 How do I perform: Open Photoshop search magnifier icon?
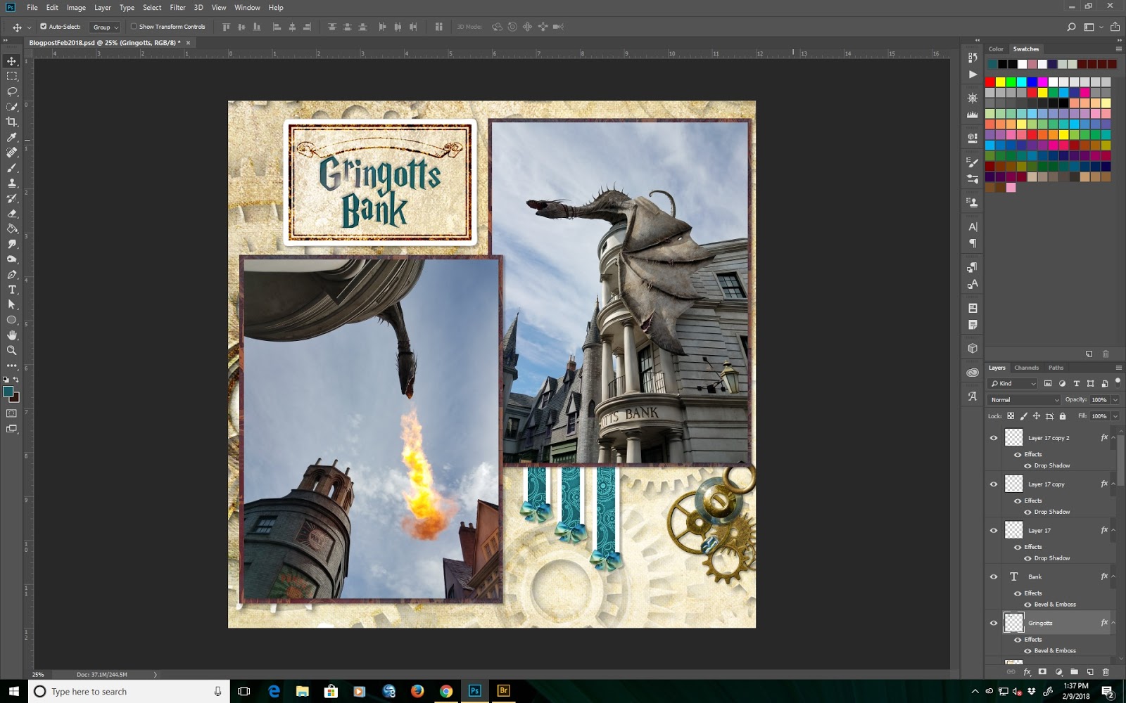coord(1071,27)
